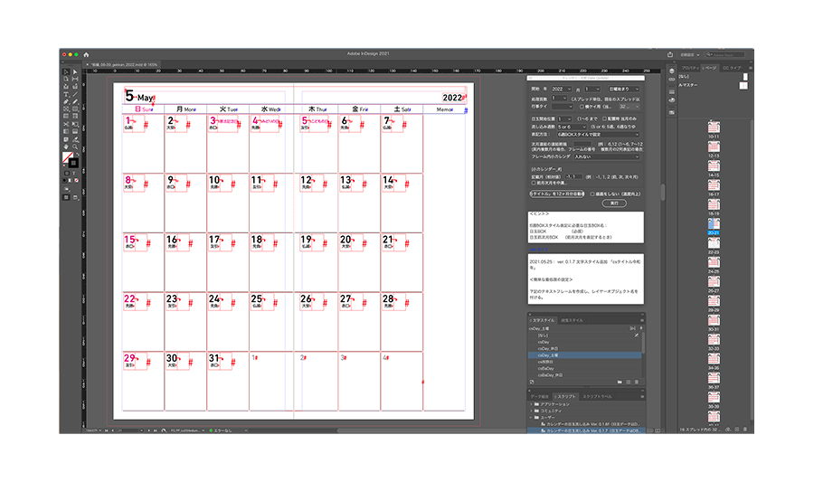Click fill color swatch in toolbox
The height and width of the screenshot is (482, 814).
tap(68, 156)
